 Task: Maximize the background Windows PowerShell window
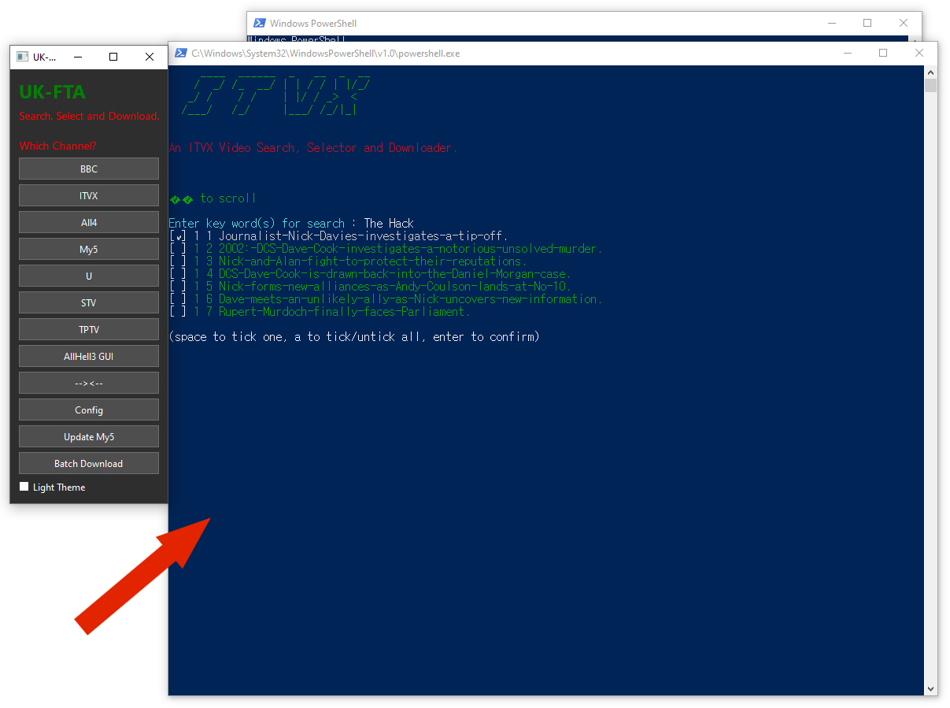(867, 24)
